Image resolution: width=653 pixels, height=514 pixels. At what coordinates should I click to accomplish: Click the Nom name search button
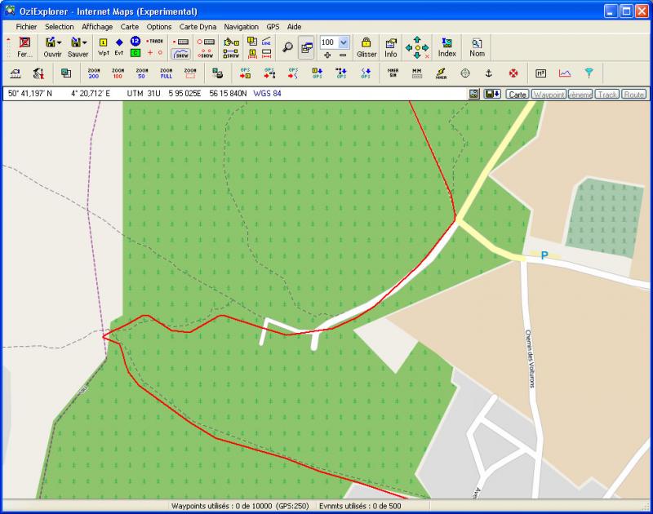pos(477,47)
